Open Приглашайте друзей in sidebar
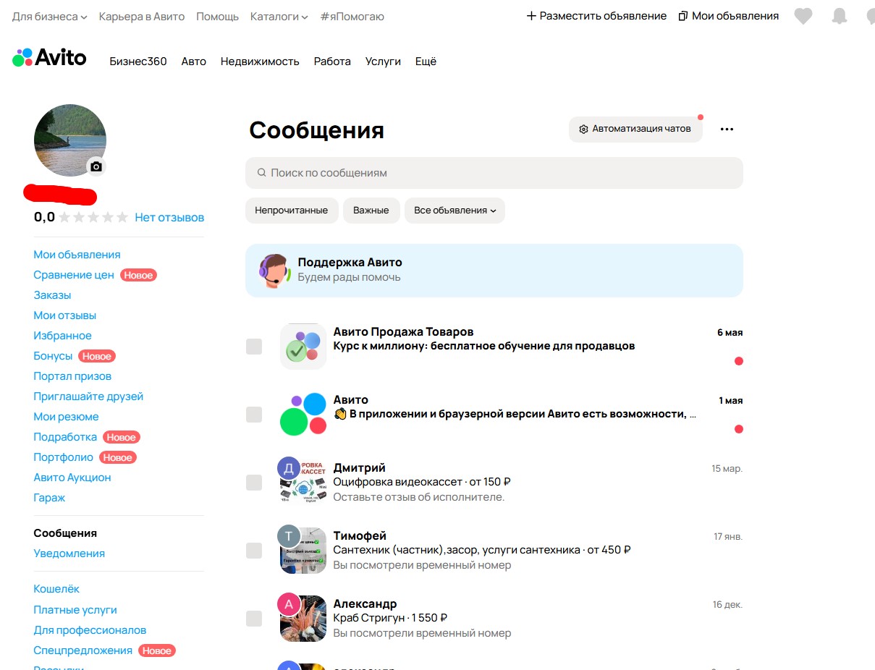Screen dimensions: 875x670 coord(88,397)
